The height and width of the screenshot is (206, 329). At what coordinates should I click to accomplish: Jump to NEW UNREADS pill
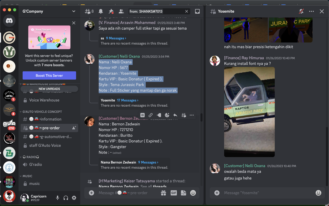click(x=49, y=89)
